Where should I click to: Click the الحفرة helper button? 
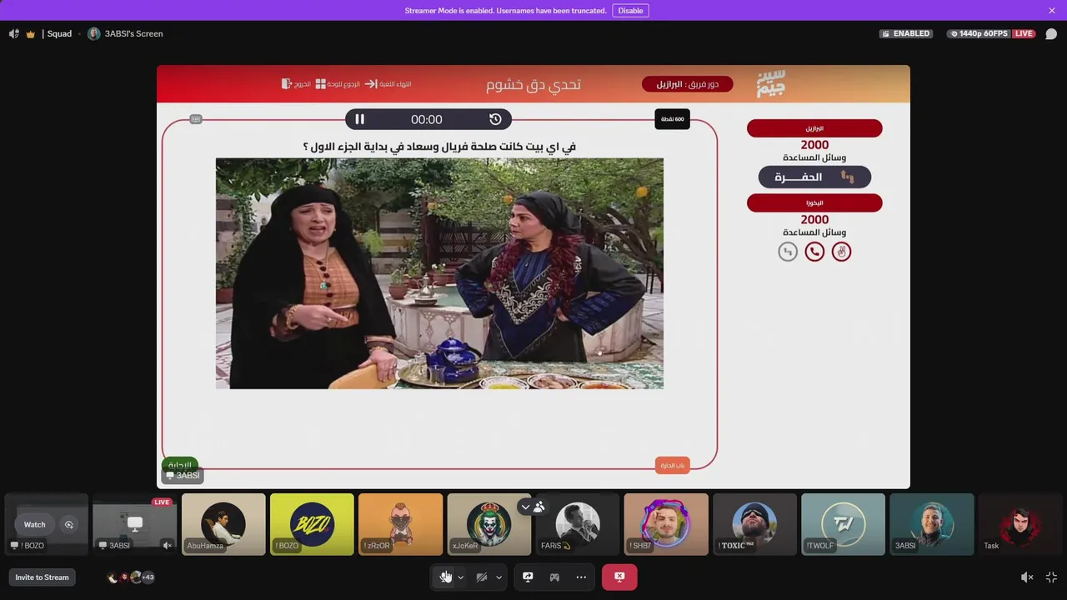tap(814, 177)
